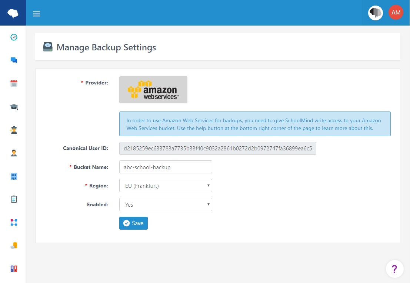Open the coins finance sidebar icon
This screenshot has height=283, width=410.
[x=14, y=246]
